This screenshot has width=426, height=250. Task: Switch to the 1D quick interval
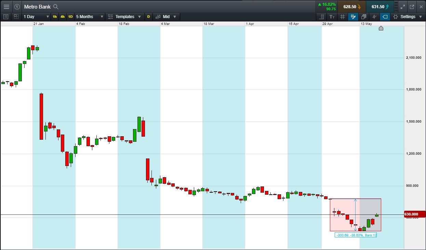tap(70, 16)
